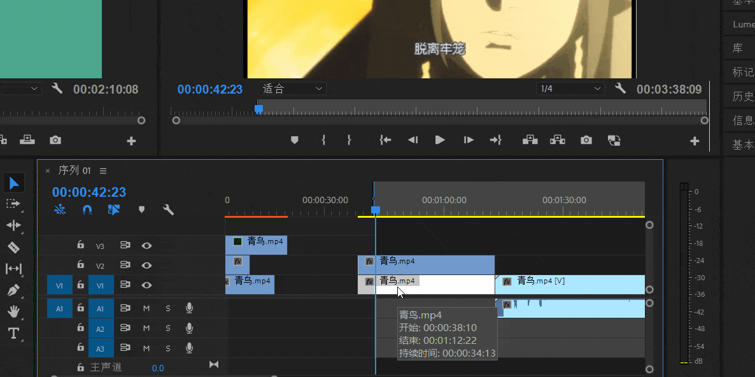Open timeline display settings with the wrench icon
755x377 pixels.
(x=168, y=209)
